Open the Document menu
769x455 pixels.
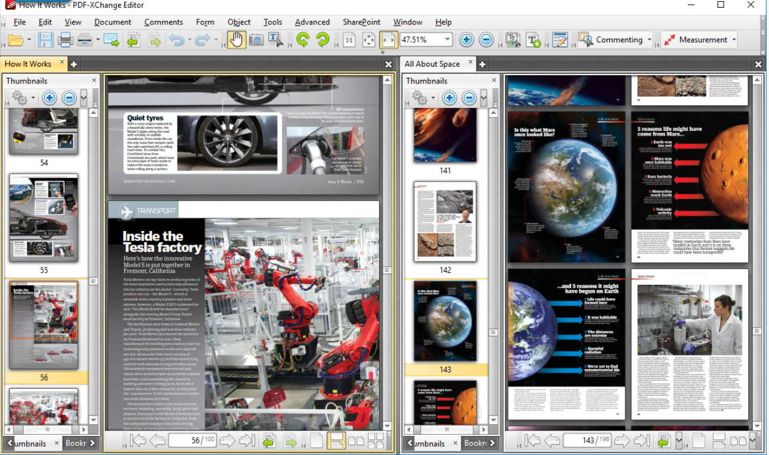click(x=113, y=22)
